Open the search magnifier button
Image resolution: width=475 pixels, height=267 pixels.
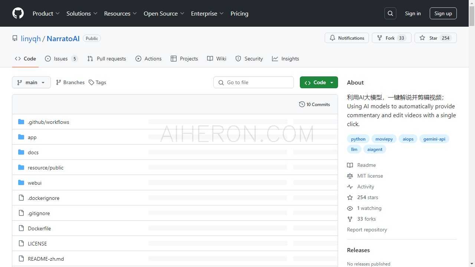(x=390, y=13)
